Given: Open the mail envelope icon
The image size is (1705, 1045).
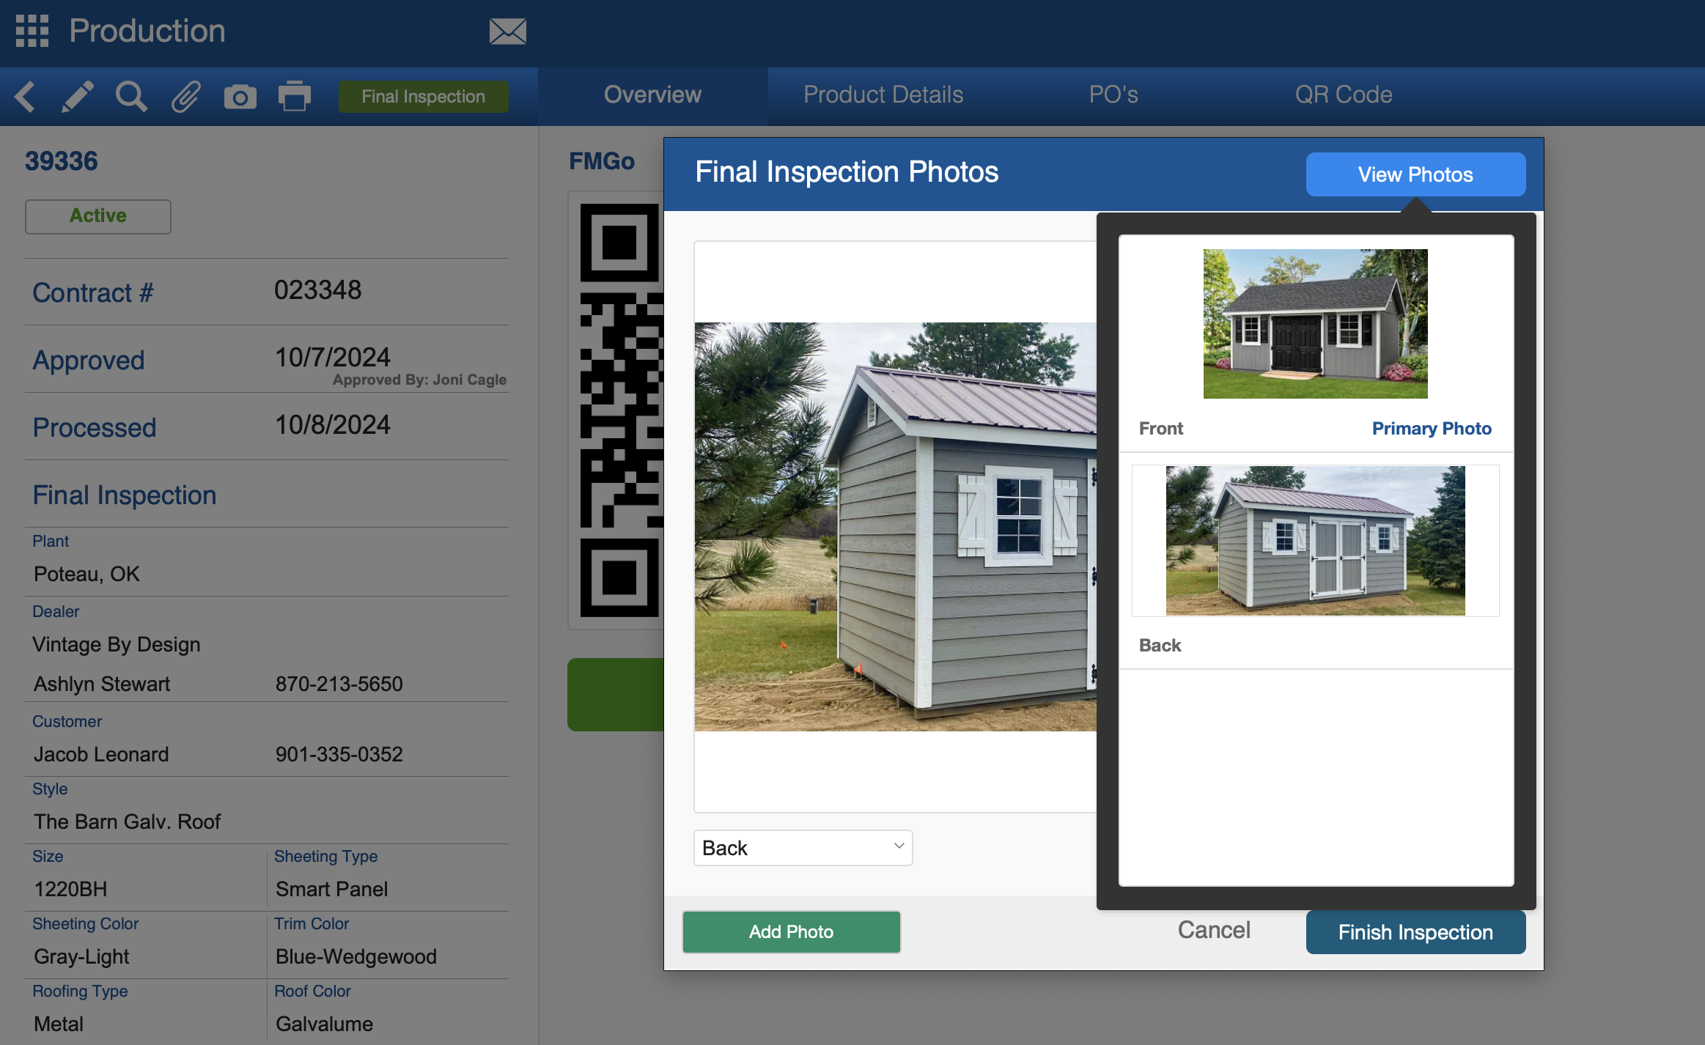Looking at the screenshot, I should pyautogui.click(x=508, y=32).
